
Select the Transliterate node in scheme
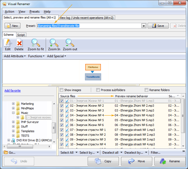(x=93, y=77)
